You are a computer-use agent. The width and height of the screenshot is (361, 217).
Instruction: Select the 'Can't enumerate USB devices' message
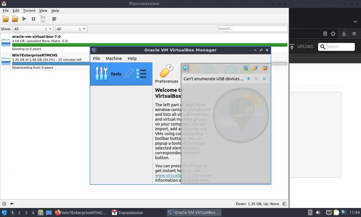(213, 79)
